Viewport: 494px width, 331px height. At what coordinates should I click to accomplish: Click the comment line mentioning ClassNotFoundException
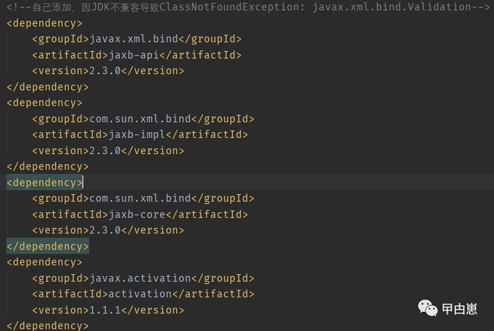248,7
